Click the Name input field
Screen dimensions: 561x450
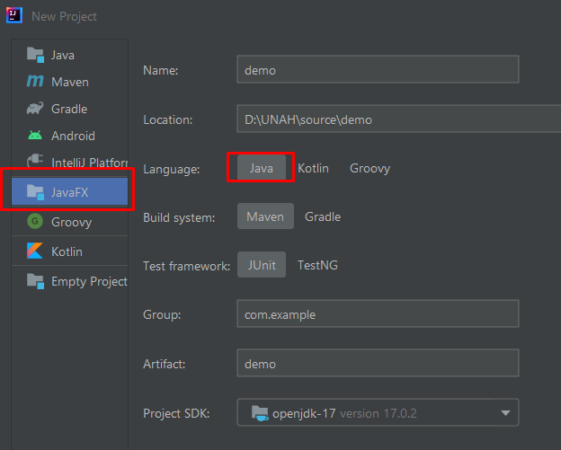(x=378, y=69)
